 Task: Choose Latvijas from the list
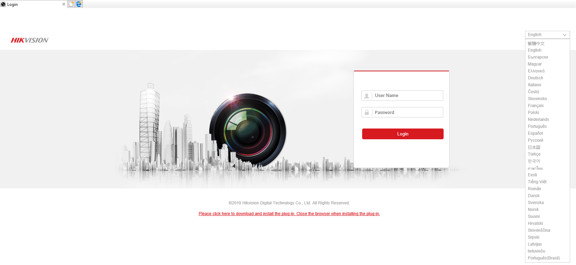535,244
